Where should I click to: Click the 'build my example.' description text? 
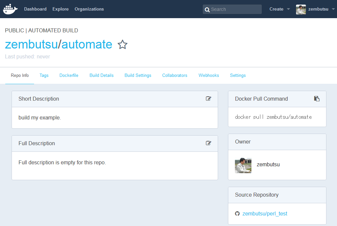pyautogui.click(x=40, y=117)
